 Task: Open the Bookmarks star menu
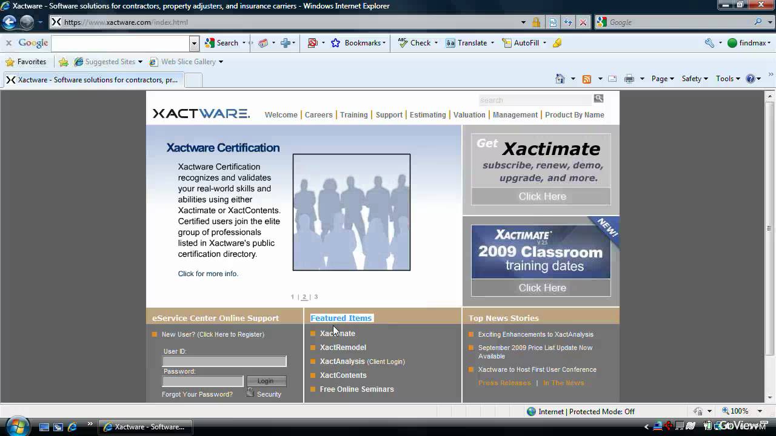coord(358,43)
